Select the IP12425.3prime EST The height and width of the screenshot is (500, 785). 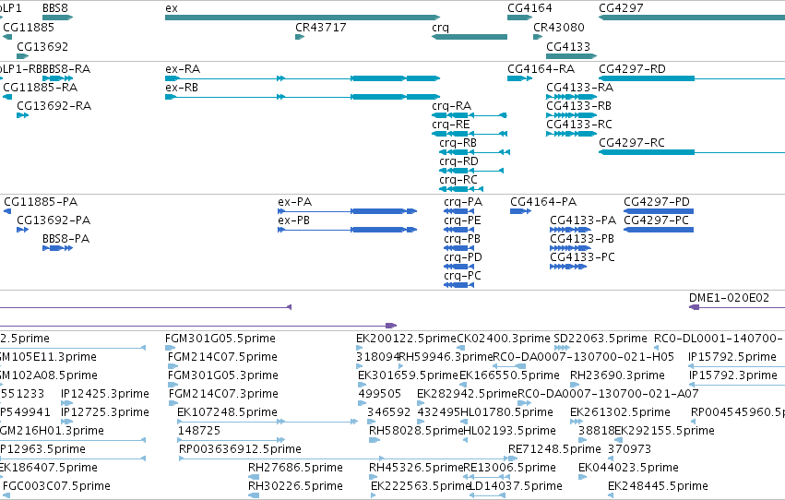click(67, 403)
